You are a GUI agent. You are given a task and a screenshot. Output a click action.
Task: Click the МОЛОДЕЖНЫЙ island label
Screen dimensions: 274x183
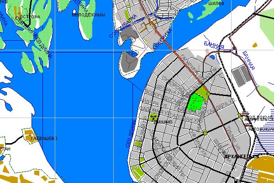point(89,15)
